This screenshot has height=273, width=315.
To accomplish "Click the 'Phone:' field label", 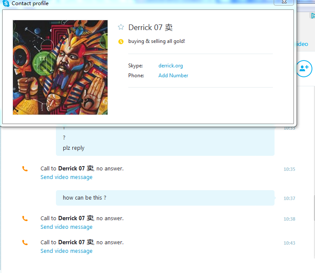I will (x=136, y=76).
